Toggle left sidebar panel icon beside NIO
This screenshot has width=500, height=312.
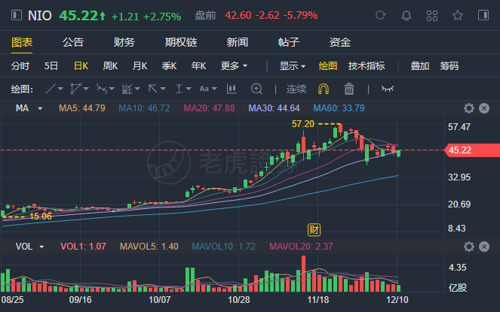pyautogui.click(x=17, y=15)
